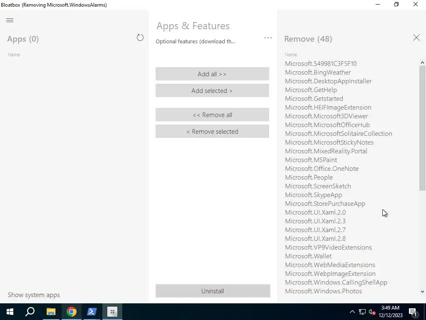The width and height of the screenshot is (426, 320).
Task: Select Microsoft.MicrosoftSolitaireCollection entry
Action: click(x=339, y=134)
